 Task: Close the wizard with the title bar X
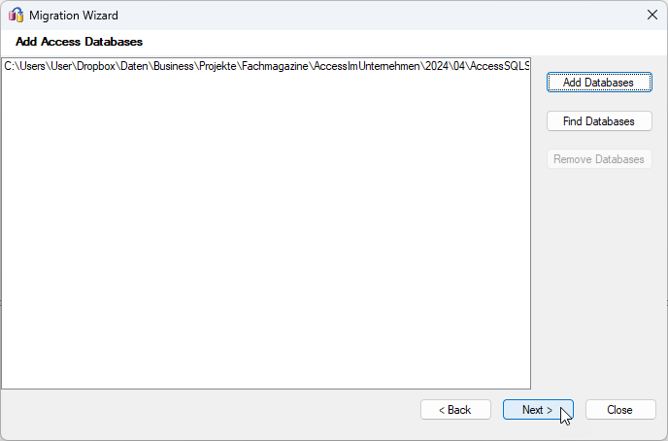tap(651, 15)
